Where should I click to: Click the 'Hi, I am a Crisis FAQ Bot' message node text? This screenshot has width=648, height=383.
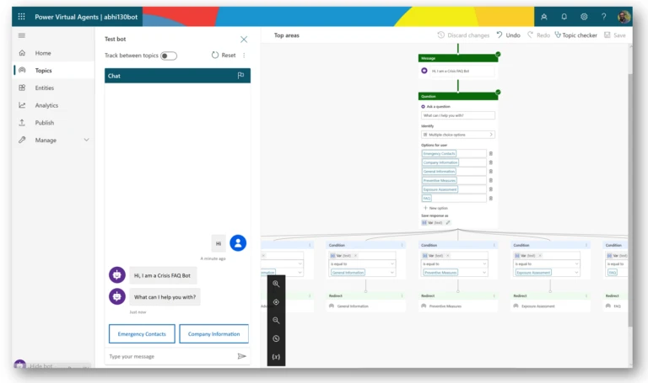(x=451, y=71)
